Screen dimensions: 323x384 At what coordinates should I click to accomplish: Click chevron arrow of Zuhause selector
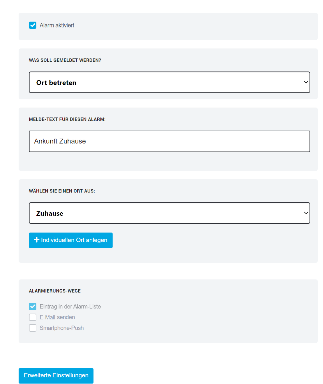point(306,213)
